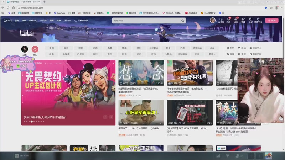Click the bilibili logo on banner
This screenshot has height=160, width=285.
pyautogui.click(x=27, y=33)
